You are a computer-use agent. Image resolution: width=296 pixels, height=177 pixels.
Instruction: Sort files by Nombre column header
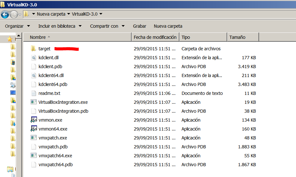tap(38, 37)
